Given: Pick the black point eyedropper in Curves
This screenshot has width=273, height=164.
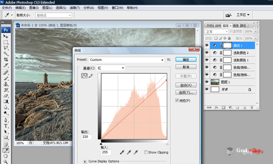Looking at the screenshot, I should (x=122, y=152).
